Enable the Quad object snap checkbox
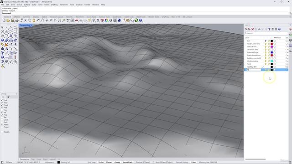 tap(2, 120)
